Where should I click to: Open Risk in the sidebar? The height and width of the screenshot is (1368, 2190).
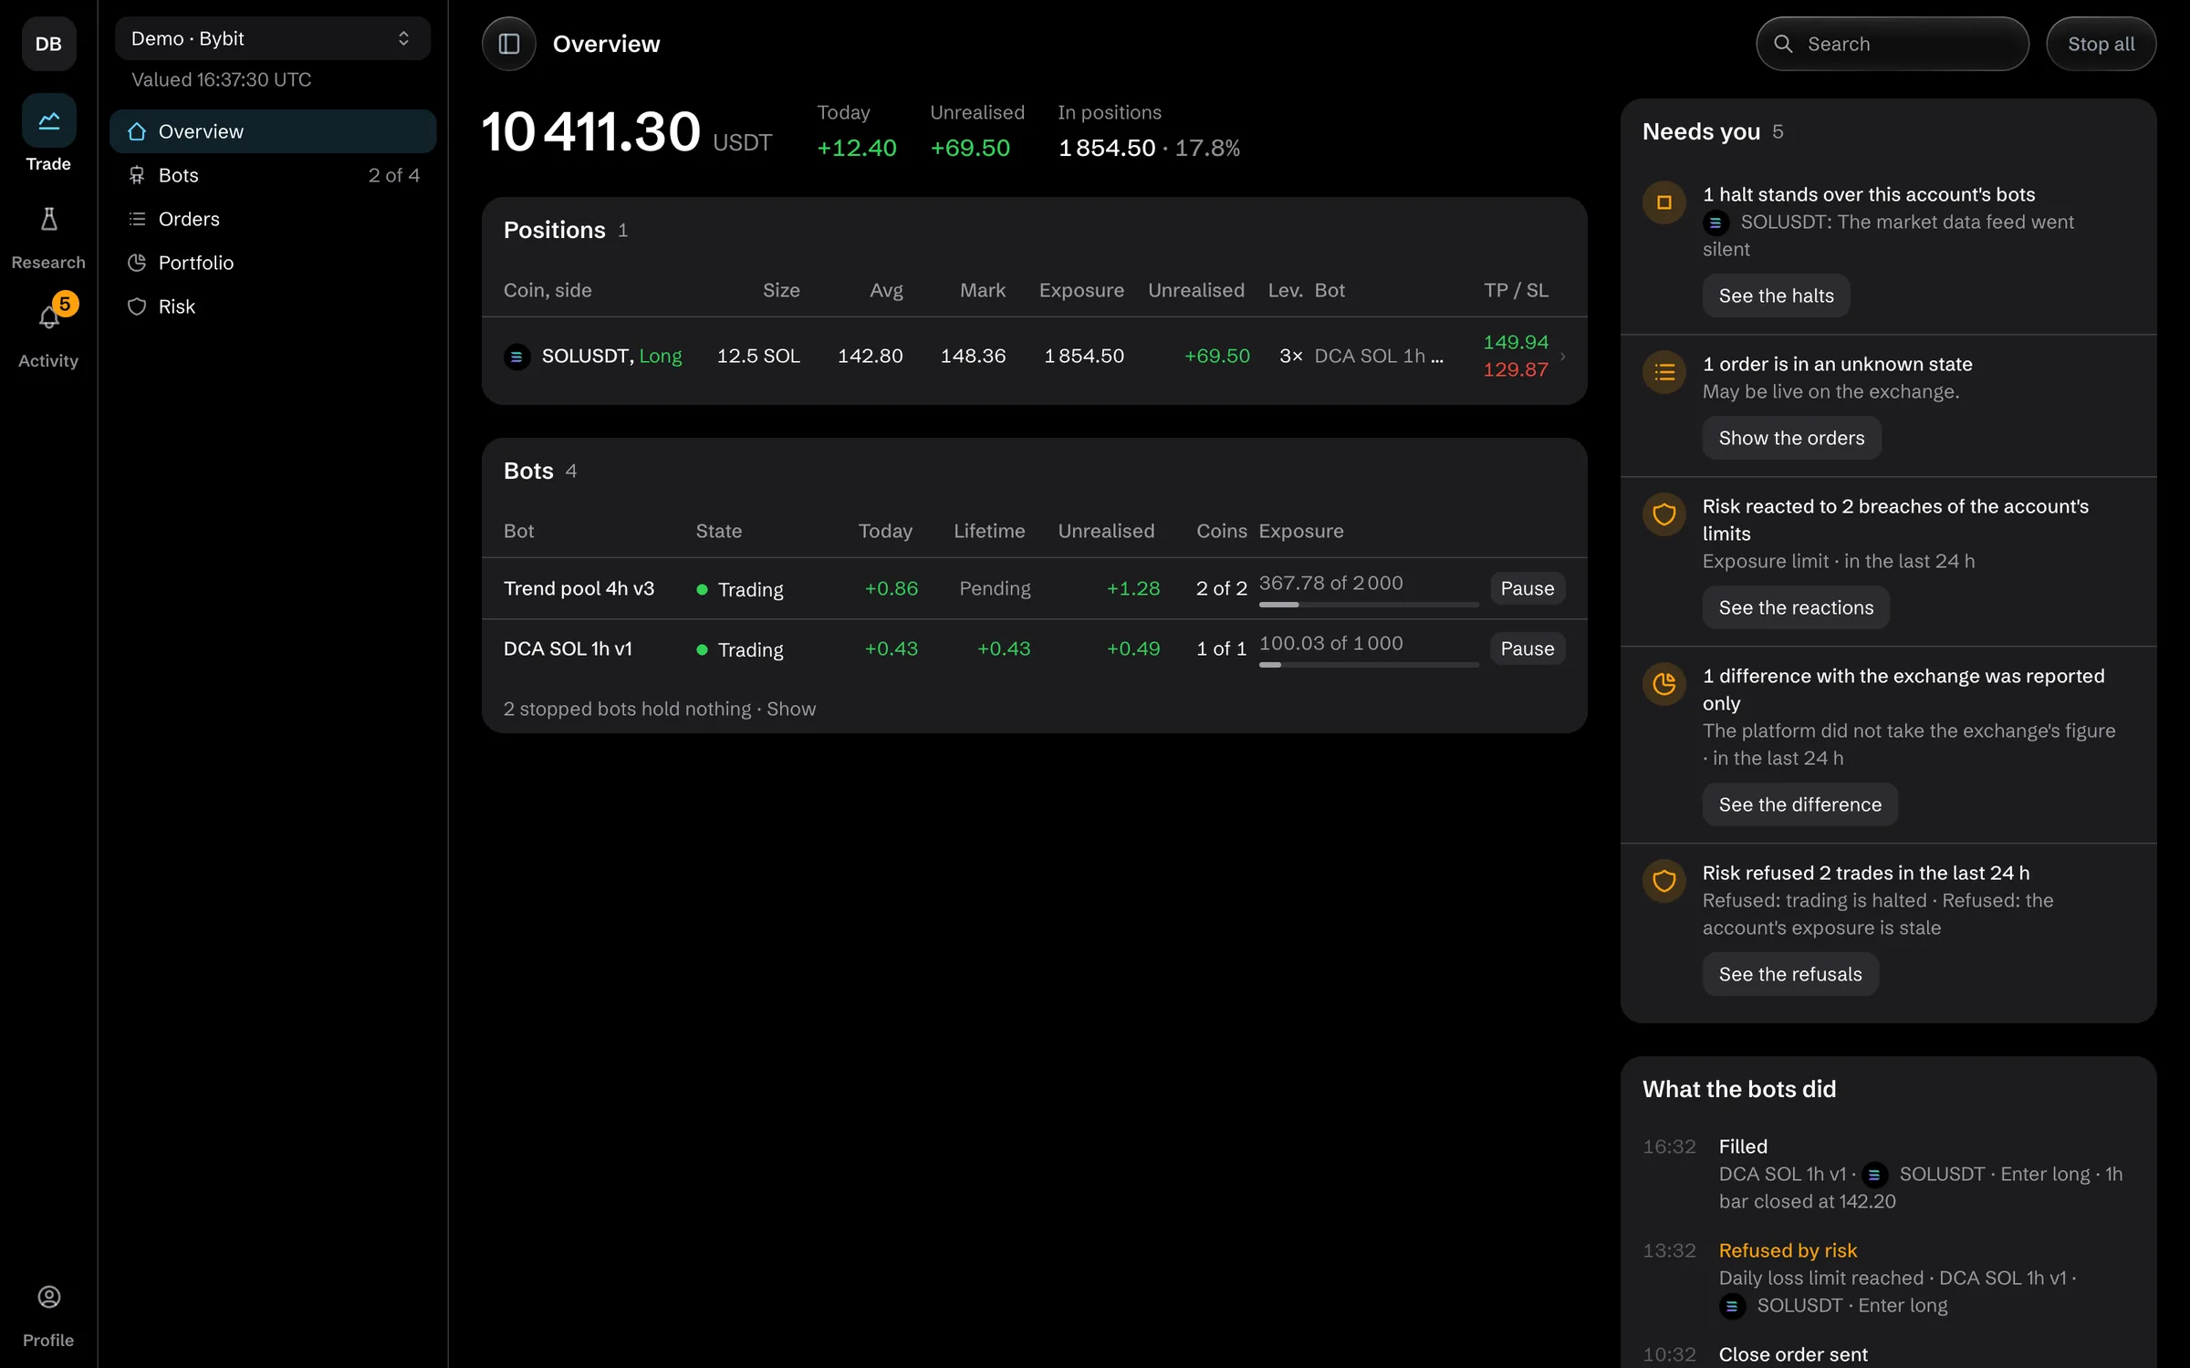(x=272, y=306)
